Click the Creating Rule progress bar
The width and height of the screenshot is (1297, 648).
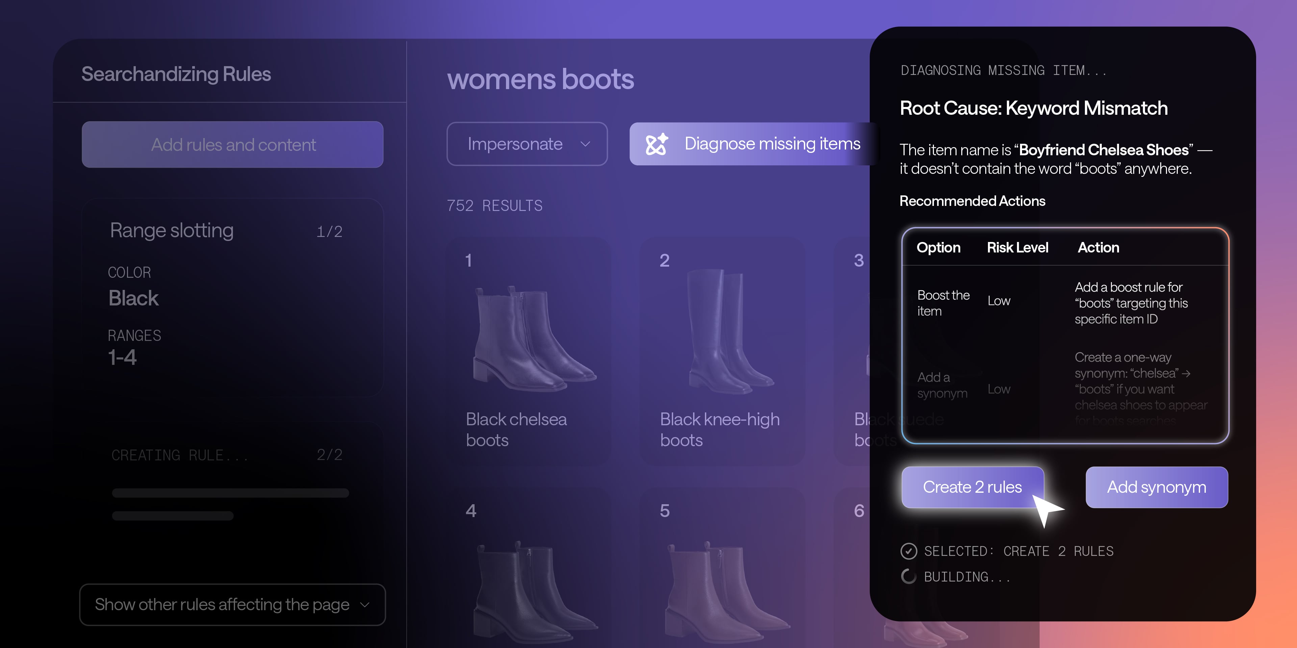pos(230,493)
